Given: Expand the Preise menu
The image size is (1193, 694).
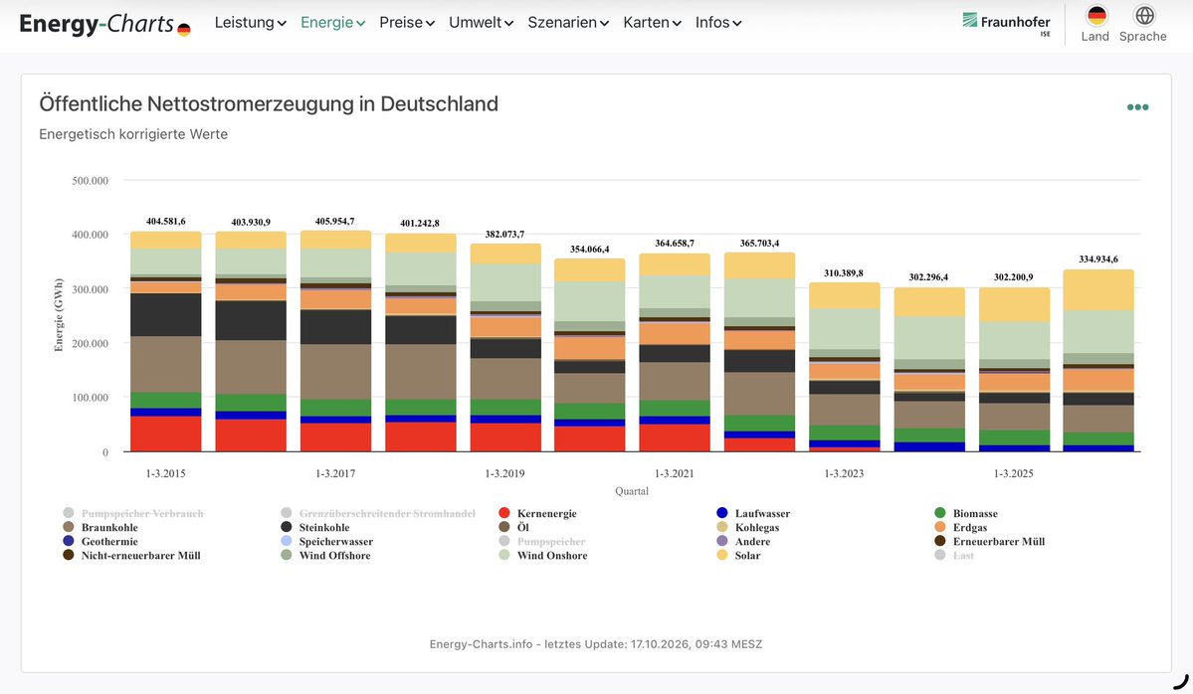Looking at the screenshot, I should (407, 23).
